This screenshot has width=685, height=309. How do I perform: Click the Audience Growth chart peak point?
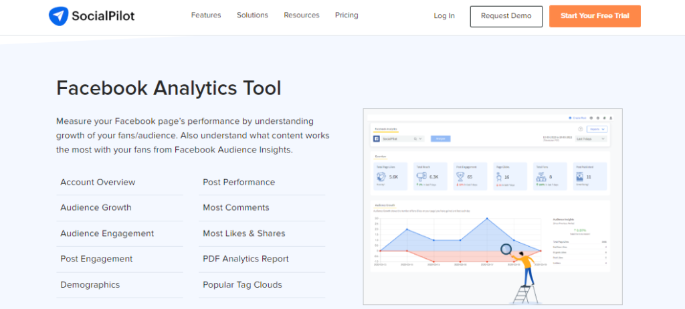coord(487,218)
